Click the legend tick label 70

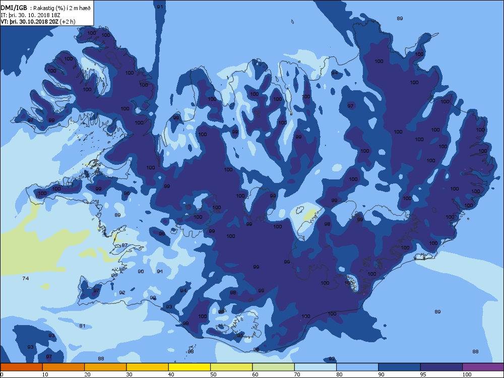pyautogui.click(x=297, y=374)
